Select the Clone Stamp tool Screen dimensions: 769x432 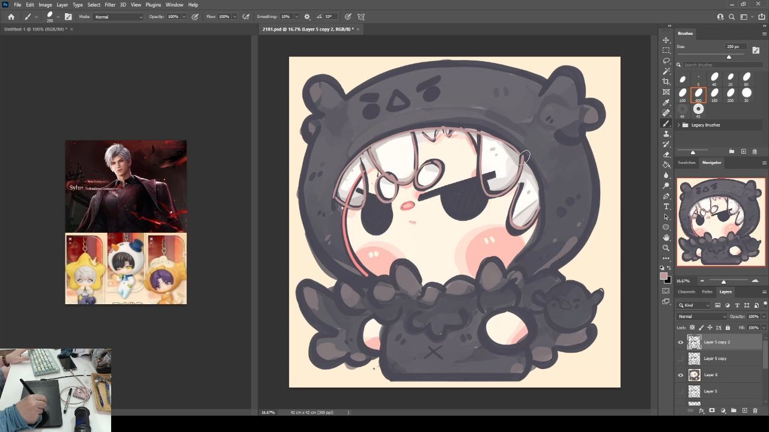pos(666,134)
